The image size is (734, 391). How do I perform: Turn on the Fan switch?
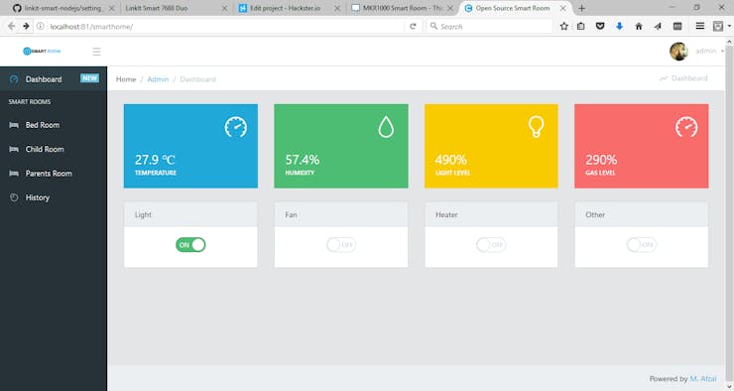[x=341, y=245]
